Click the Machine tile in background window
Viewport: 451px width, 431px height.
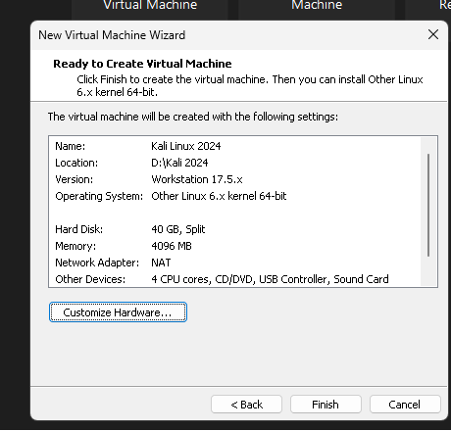[317, 7]
